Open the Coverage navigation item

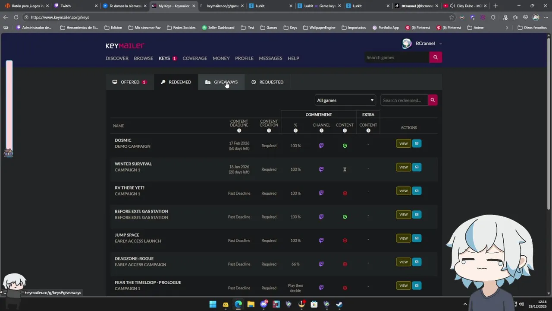[x=194, y=58]
